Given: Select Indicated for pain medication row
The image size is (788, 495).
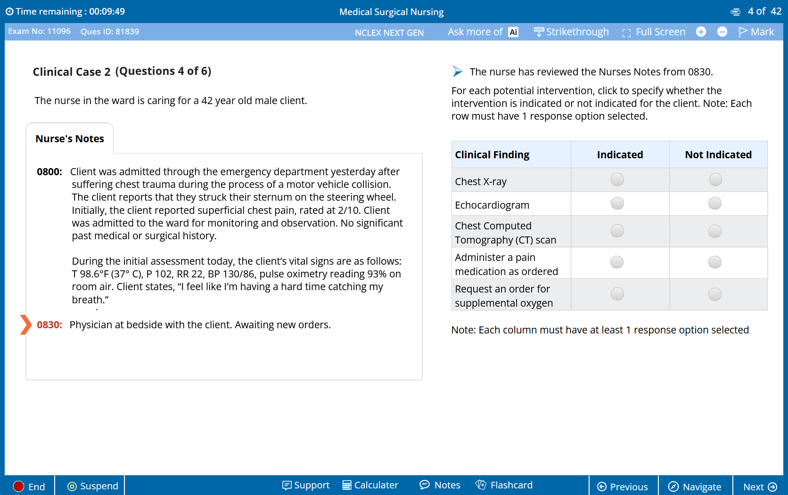Looking at the screenshot, I should click(617, 262).
